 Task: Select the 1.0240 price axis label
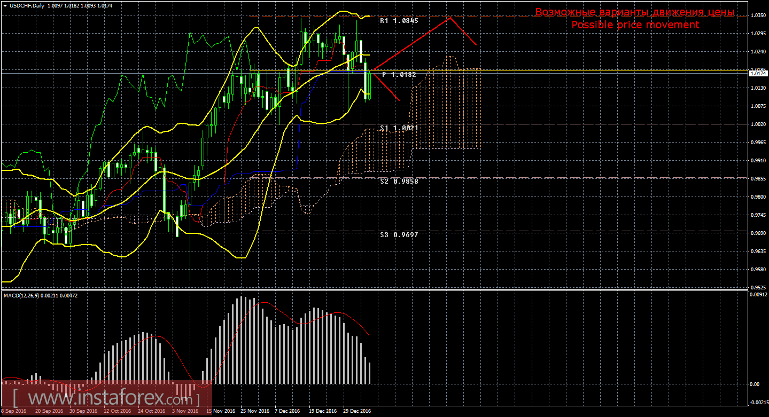tap(758, 52)
